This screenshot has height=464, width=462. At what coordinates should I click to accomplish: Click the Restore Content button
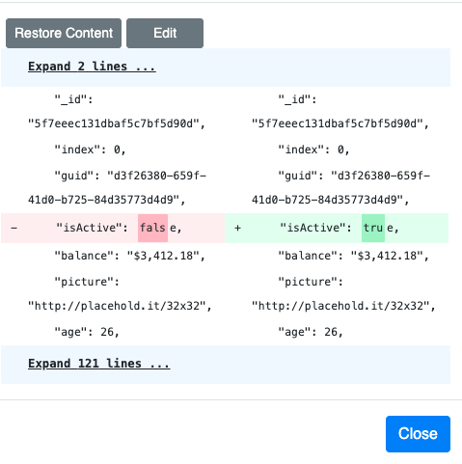click(x=64, y=33)
